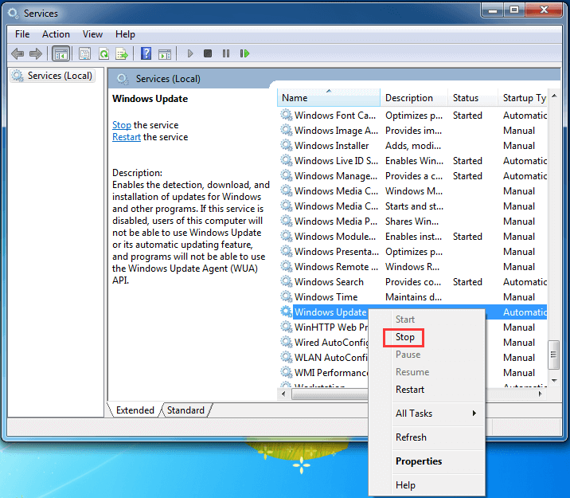Click the Export List toolbar icon
Screen dimensions: 570x498
tap(122, 54)
